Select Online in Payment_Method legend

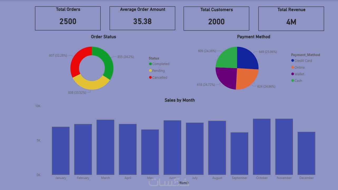(x=298, y=67)
